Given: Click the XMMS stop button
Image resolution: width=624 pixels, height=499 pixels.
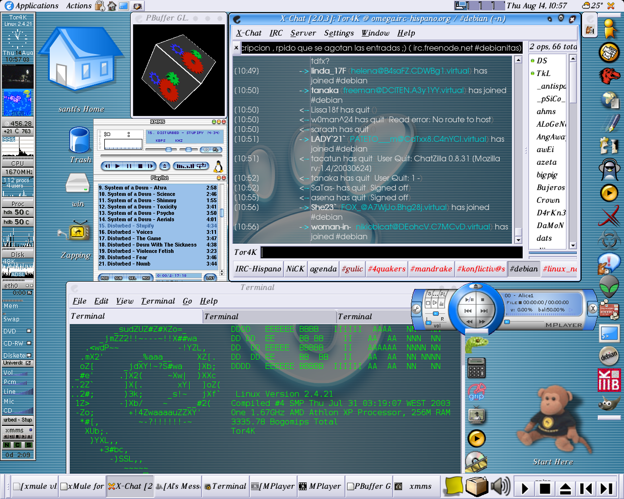Looking at the screenshot, I should (140, 166).
